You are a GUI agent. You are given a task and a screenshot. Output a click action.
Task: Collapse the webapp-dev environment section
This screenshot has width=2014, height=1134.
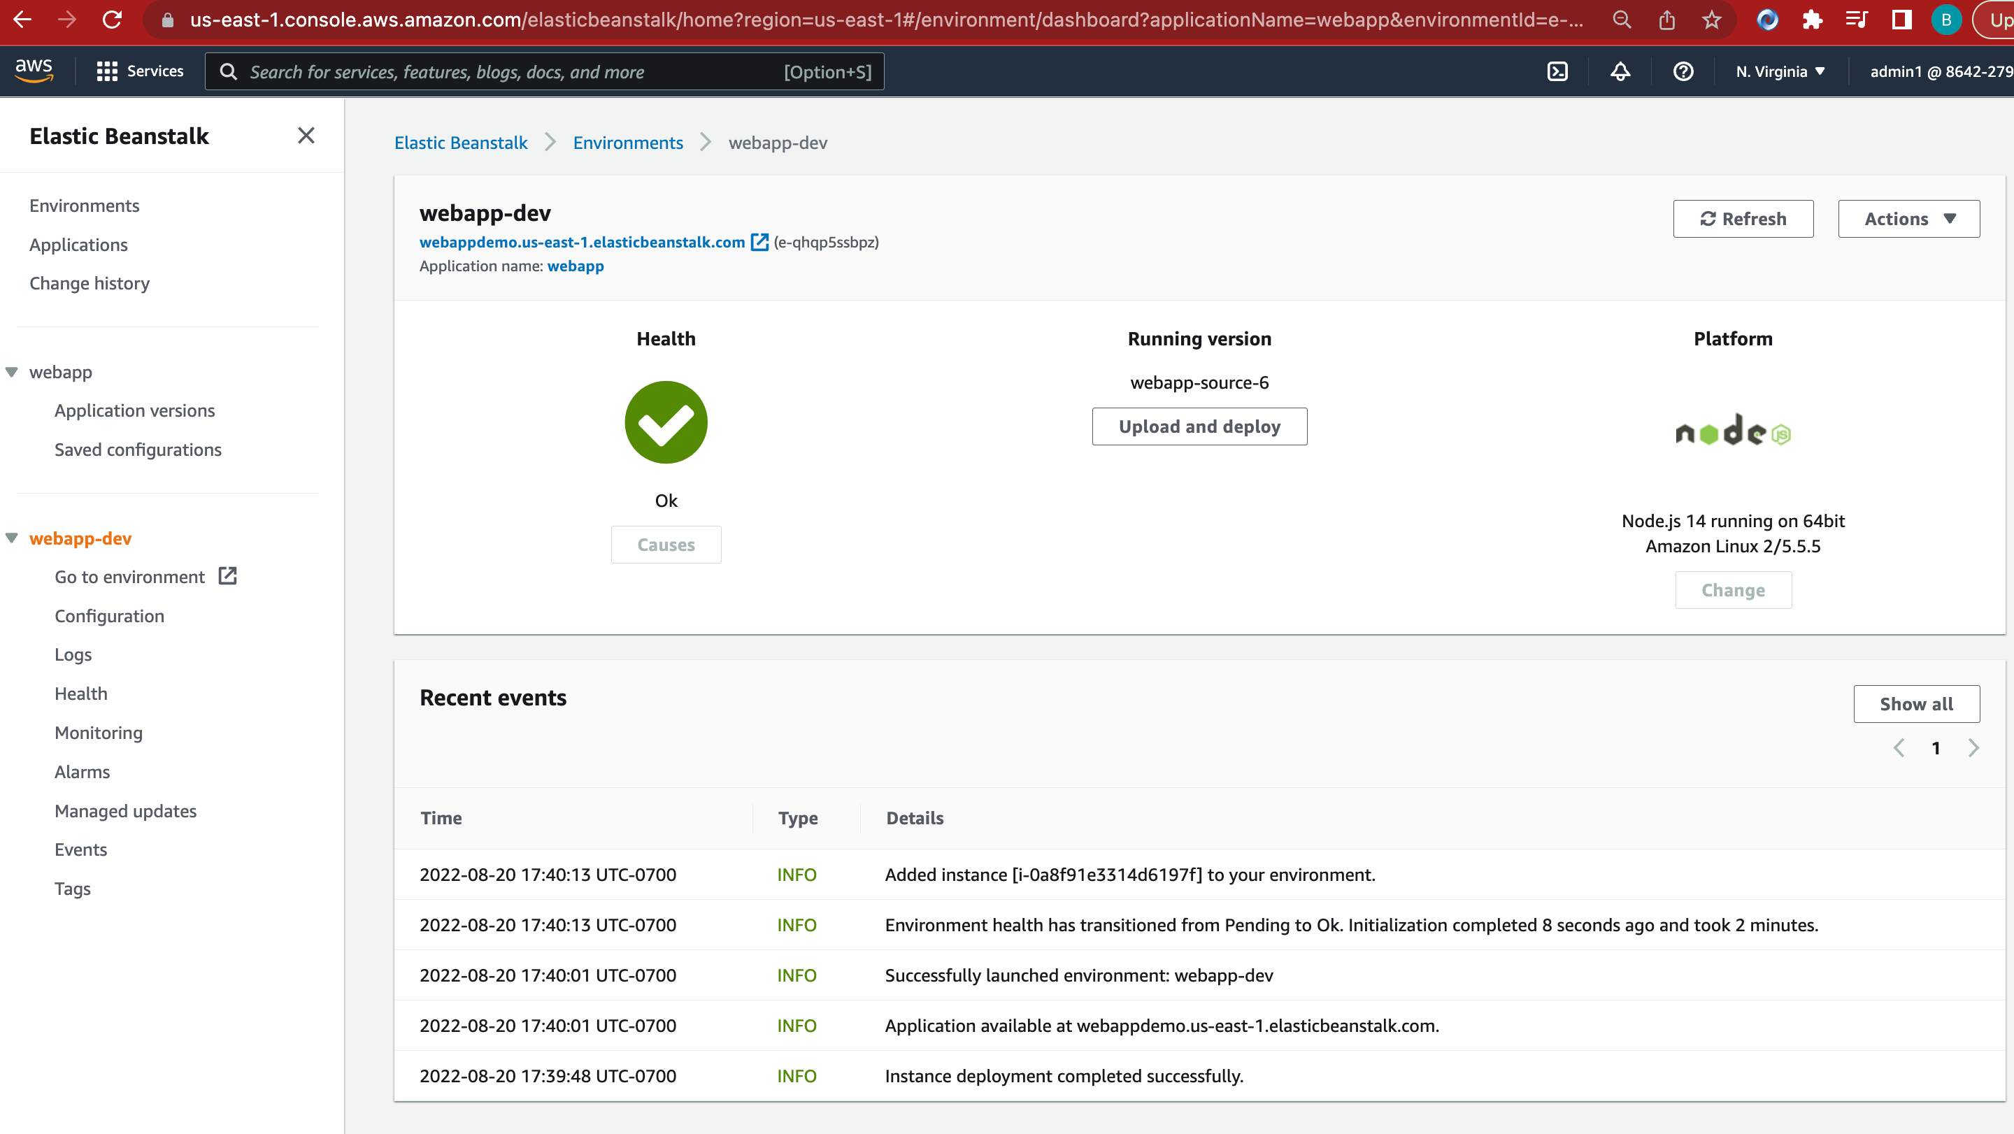tap(11, 537)
